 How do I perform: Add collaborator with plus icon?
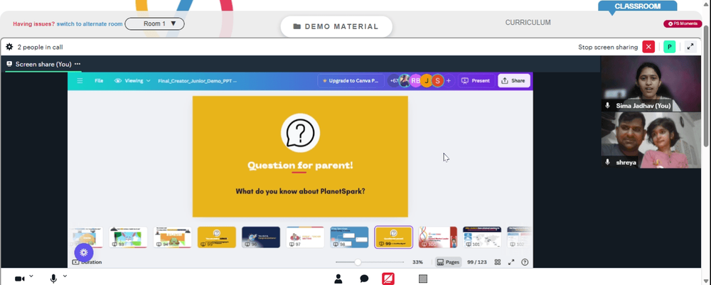[x=449, y=80]
